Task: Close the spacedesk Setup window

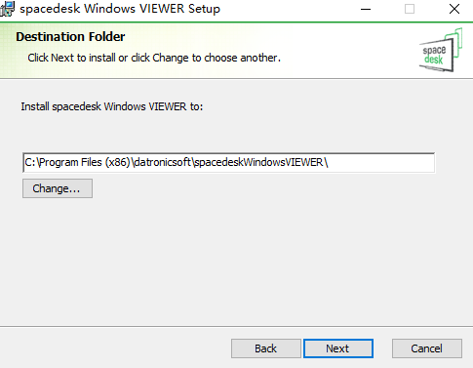Action: click(454, 9)
